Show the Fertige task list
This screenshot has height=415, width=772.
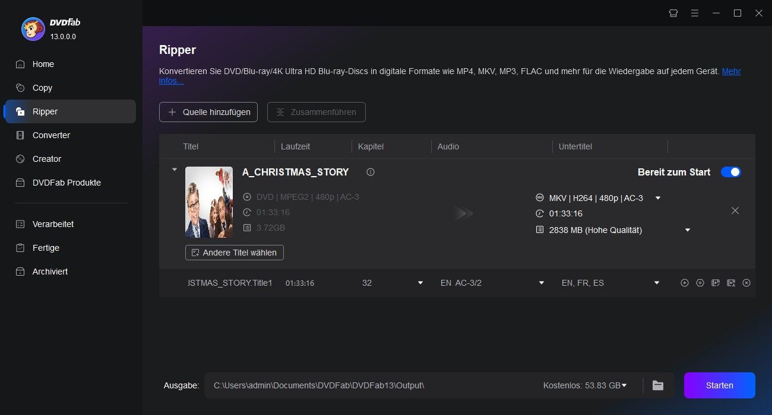point(70,248)
